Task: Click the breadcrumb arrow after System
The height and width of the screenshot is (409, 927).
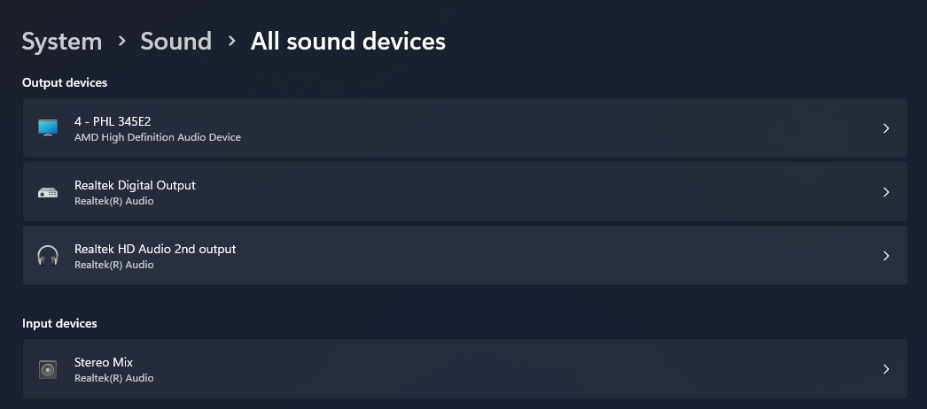Action: click(121, 41)
